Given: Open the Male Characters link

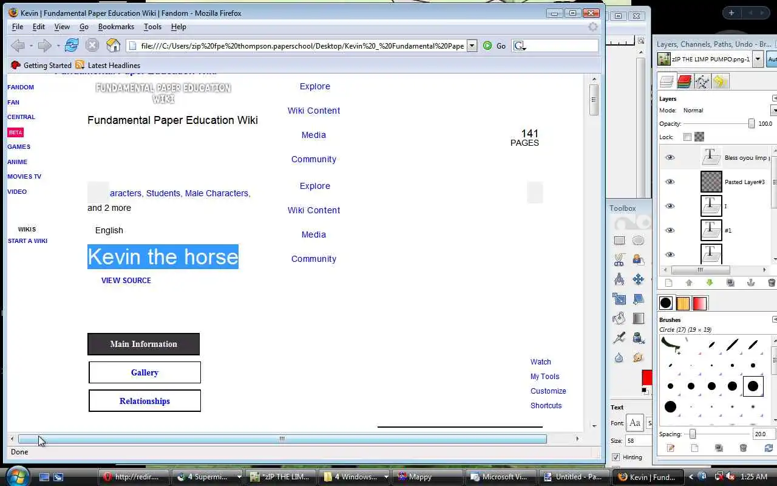Looking at the screenshot, I should pos(217,193).
